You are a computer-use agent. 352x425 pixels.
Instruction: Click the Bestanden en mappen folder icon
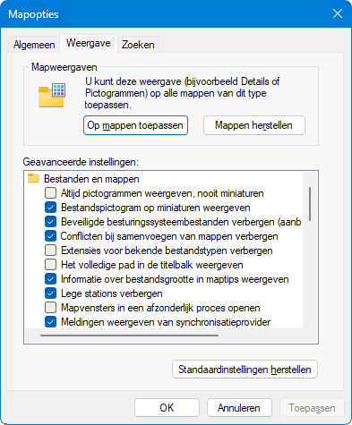[x=33, y=179]
